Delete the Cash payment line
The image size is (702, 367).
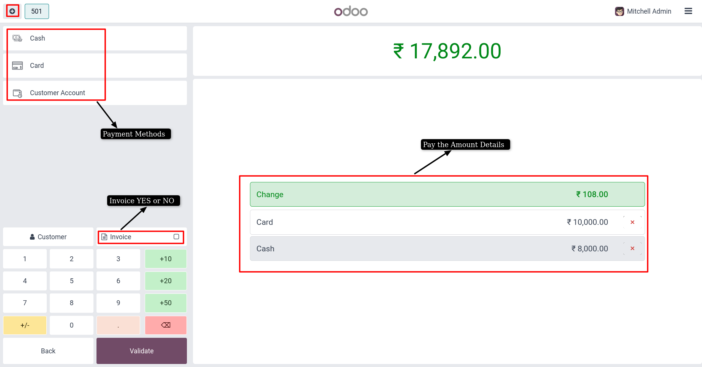632,248
